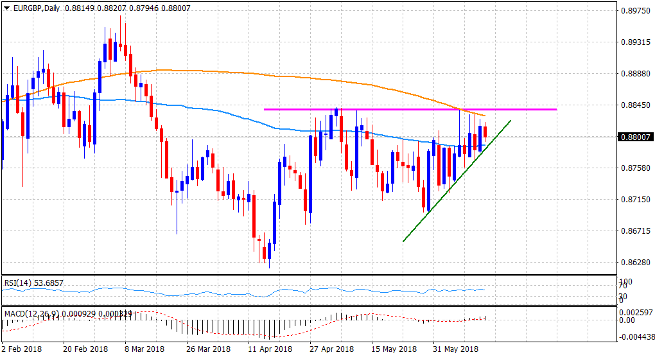
Task: Click the 15 May 2018 date label
Action: pyautogui.click(x=393, y=349)
